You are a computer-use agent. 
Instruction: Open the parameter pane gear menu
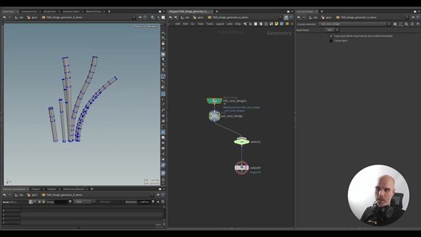(x=395, y=24)
